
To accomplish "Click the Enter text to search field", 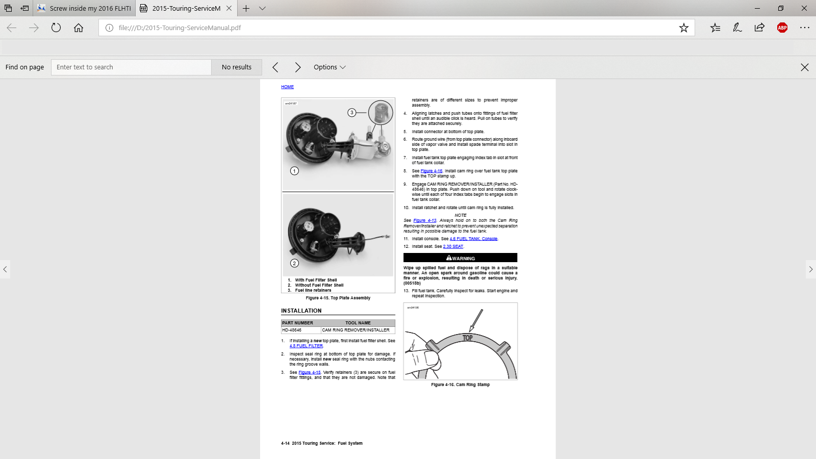I will click(x=131, y=67).
